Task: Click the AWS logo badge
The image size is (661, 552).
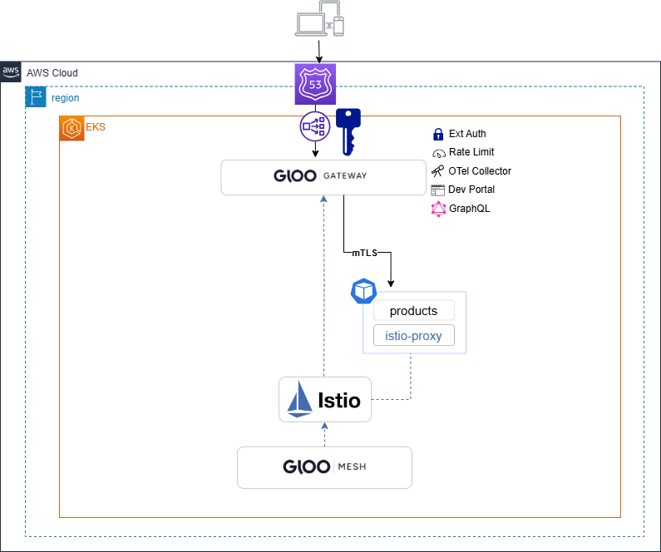Action: pyautogui.click(x=11, y=71)
